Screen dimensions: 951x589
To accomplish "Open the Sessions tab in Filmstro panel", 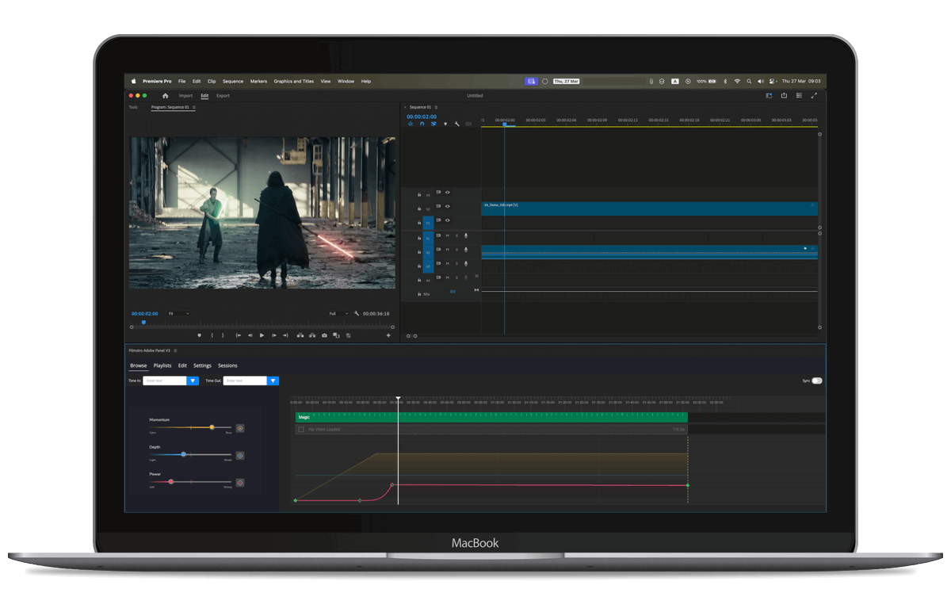I will click(x=227, y=365).
